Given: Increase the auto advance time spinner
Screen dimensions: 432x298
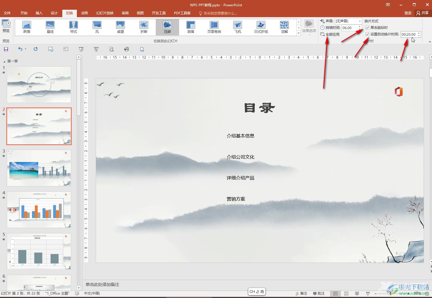Looking at the screenshot, I should [419, 33].
